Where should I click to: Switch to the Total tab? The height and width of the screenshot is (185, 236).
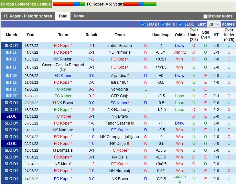tap(63, 16)
